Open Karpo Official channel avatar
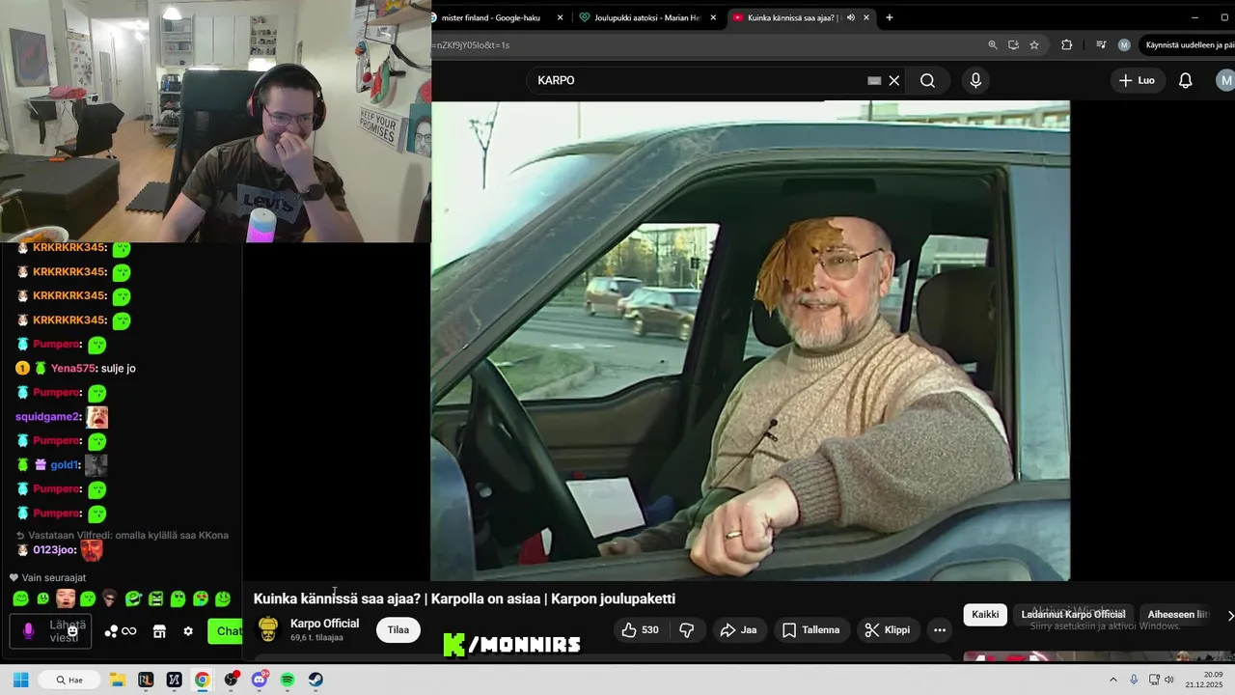1235x695 pixels. tap(268, 629)
